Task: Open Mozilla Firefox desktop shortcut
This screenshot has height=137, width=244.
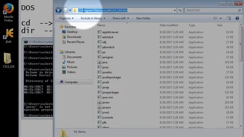Action: click(x=8, y=13)
